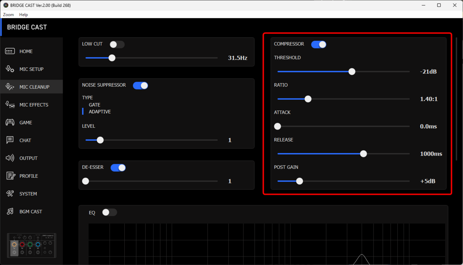Click the HOME keyboard icon in sidebar
Image resolution: width=463 pixels, height=265 pixels.
click(10, 51)
